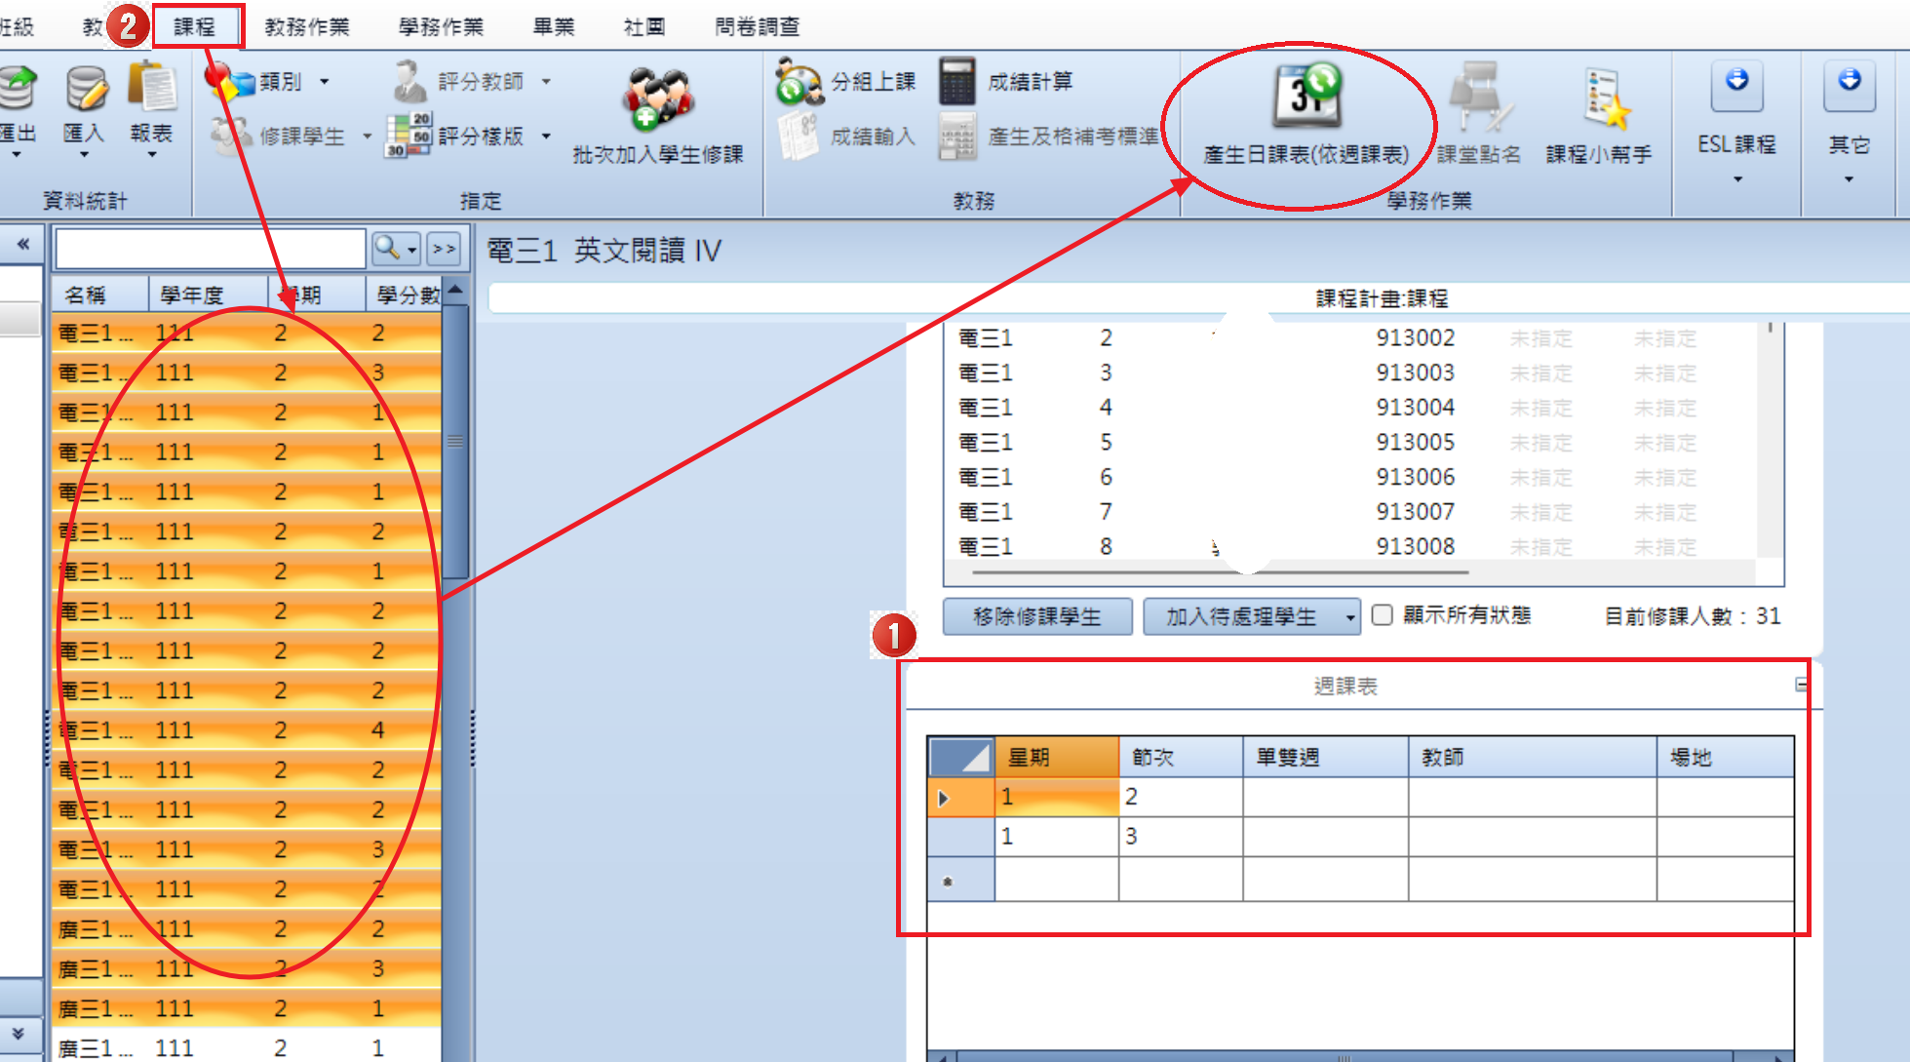The width and height of the screenshot is (1910, 1062).
Task: Click the 節次 cell with value 3
Action: click(1181, 837)
